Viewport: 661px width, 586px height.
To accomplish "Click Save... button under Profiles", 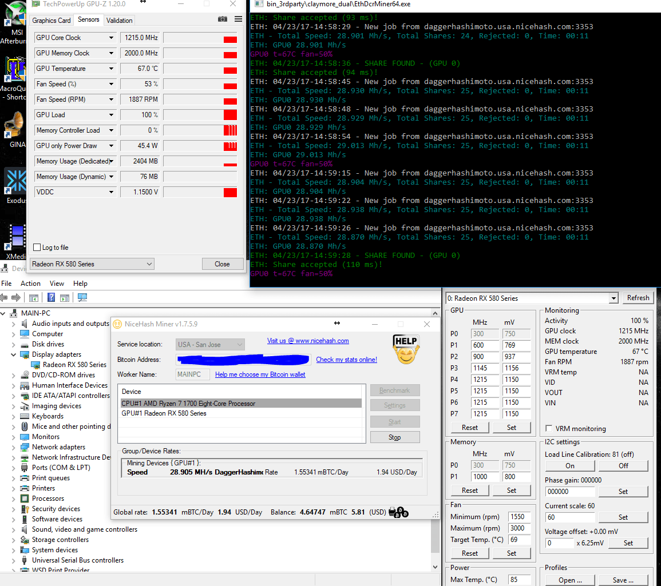I will [623, 580].
